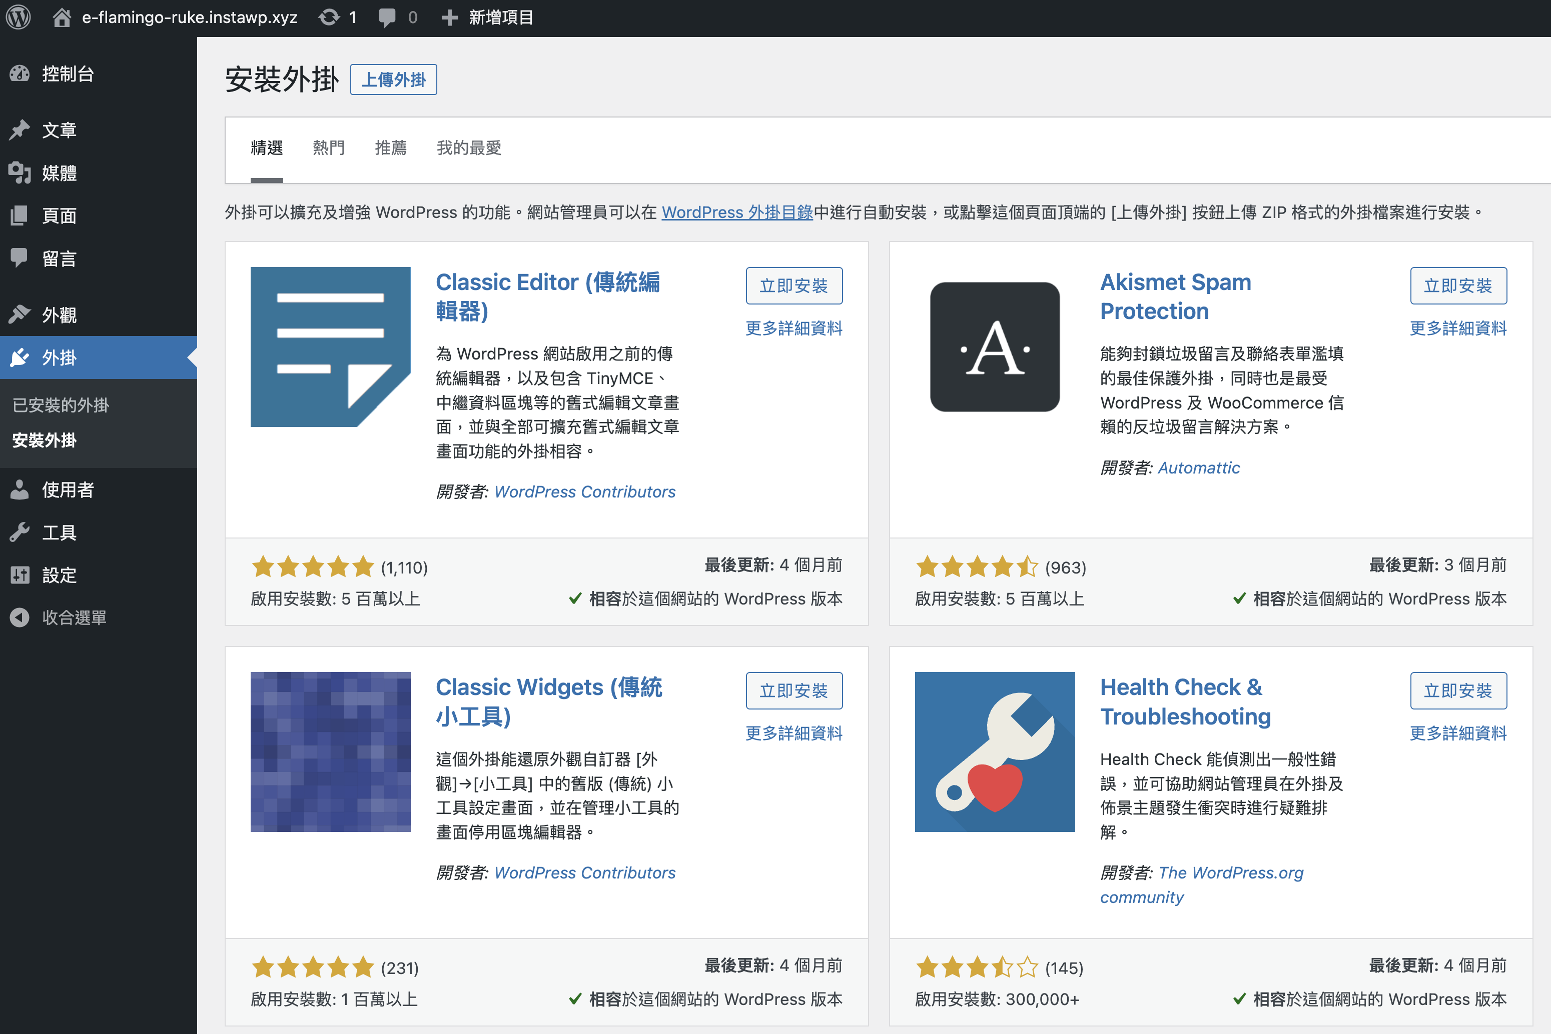This screenshot has width=1551, height=1034.
Task: Switch to the 我的最愛 tab
Action: pos(468,147)
